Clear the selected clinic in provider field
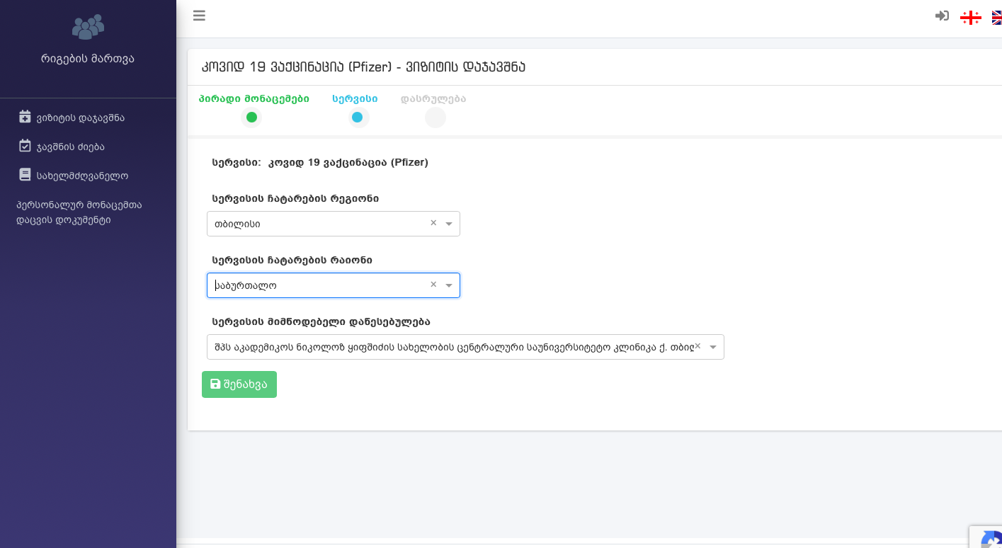This screenshot has width=1002, height=548. 698,346
